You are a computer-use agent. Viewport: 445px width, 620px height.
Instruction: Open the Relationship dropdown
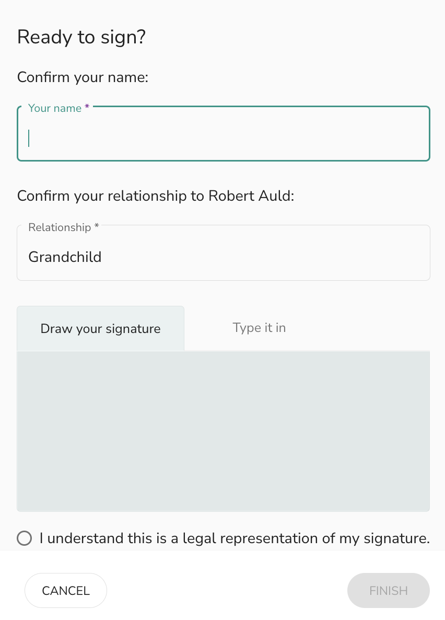[224, 252]
